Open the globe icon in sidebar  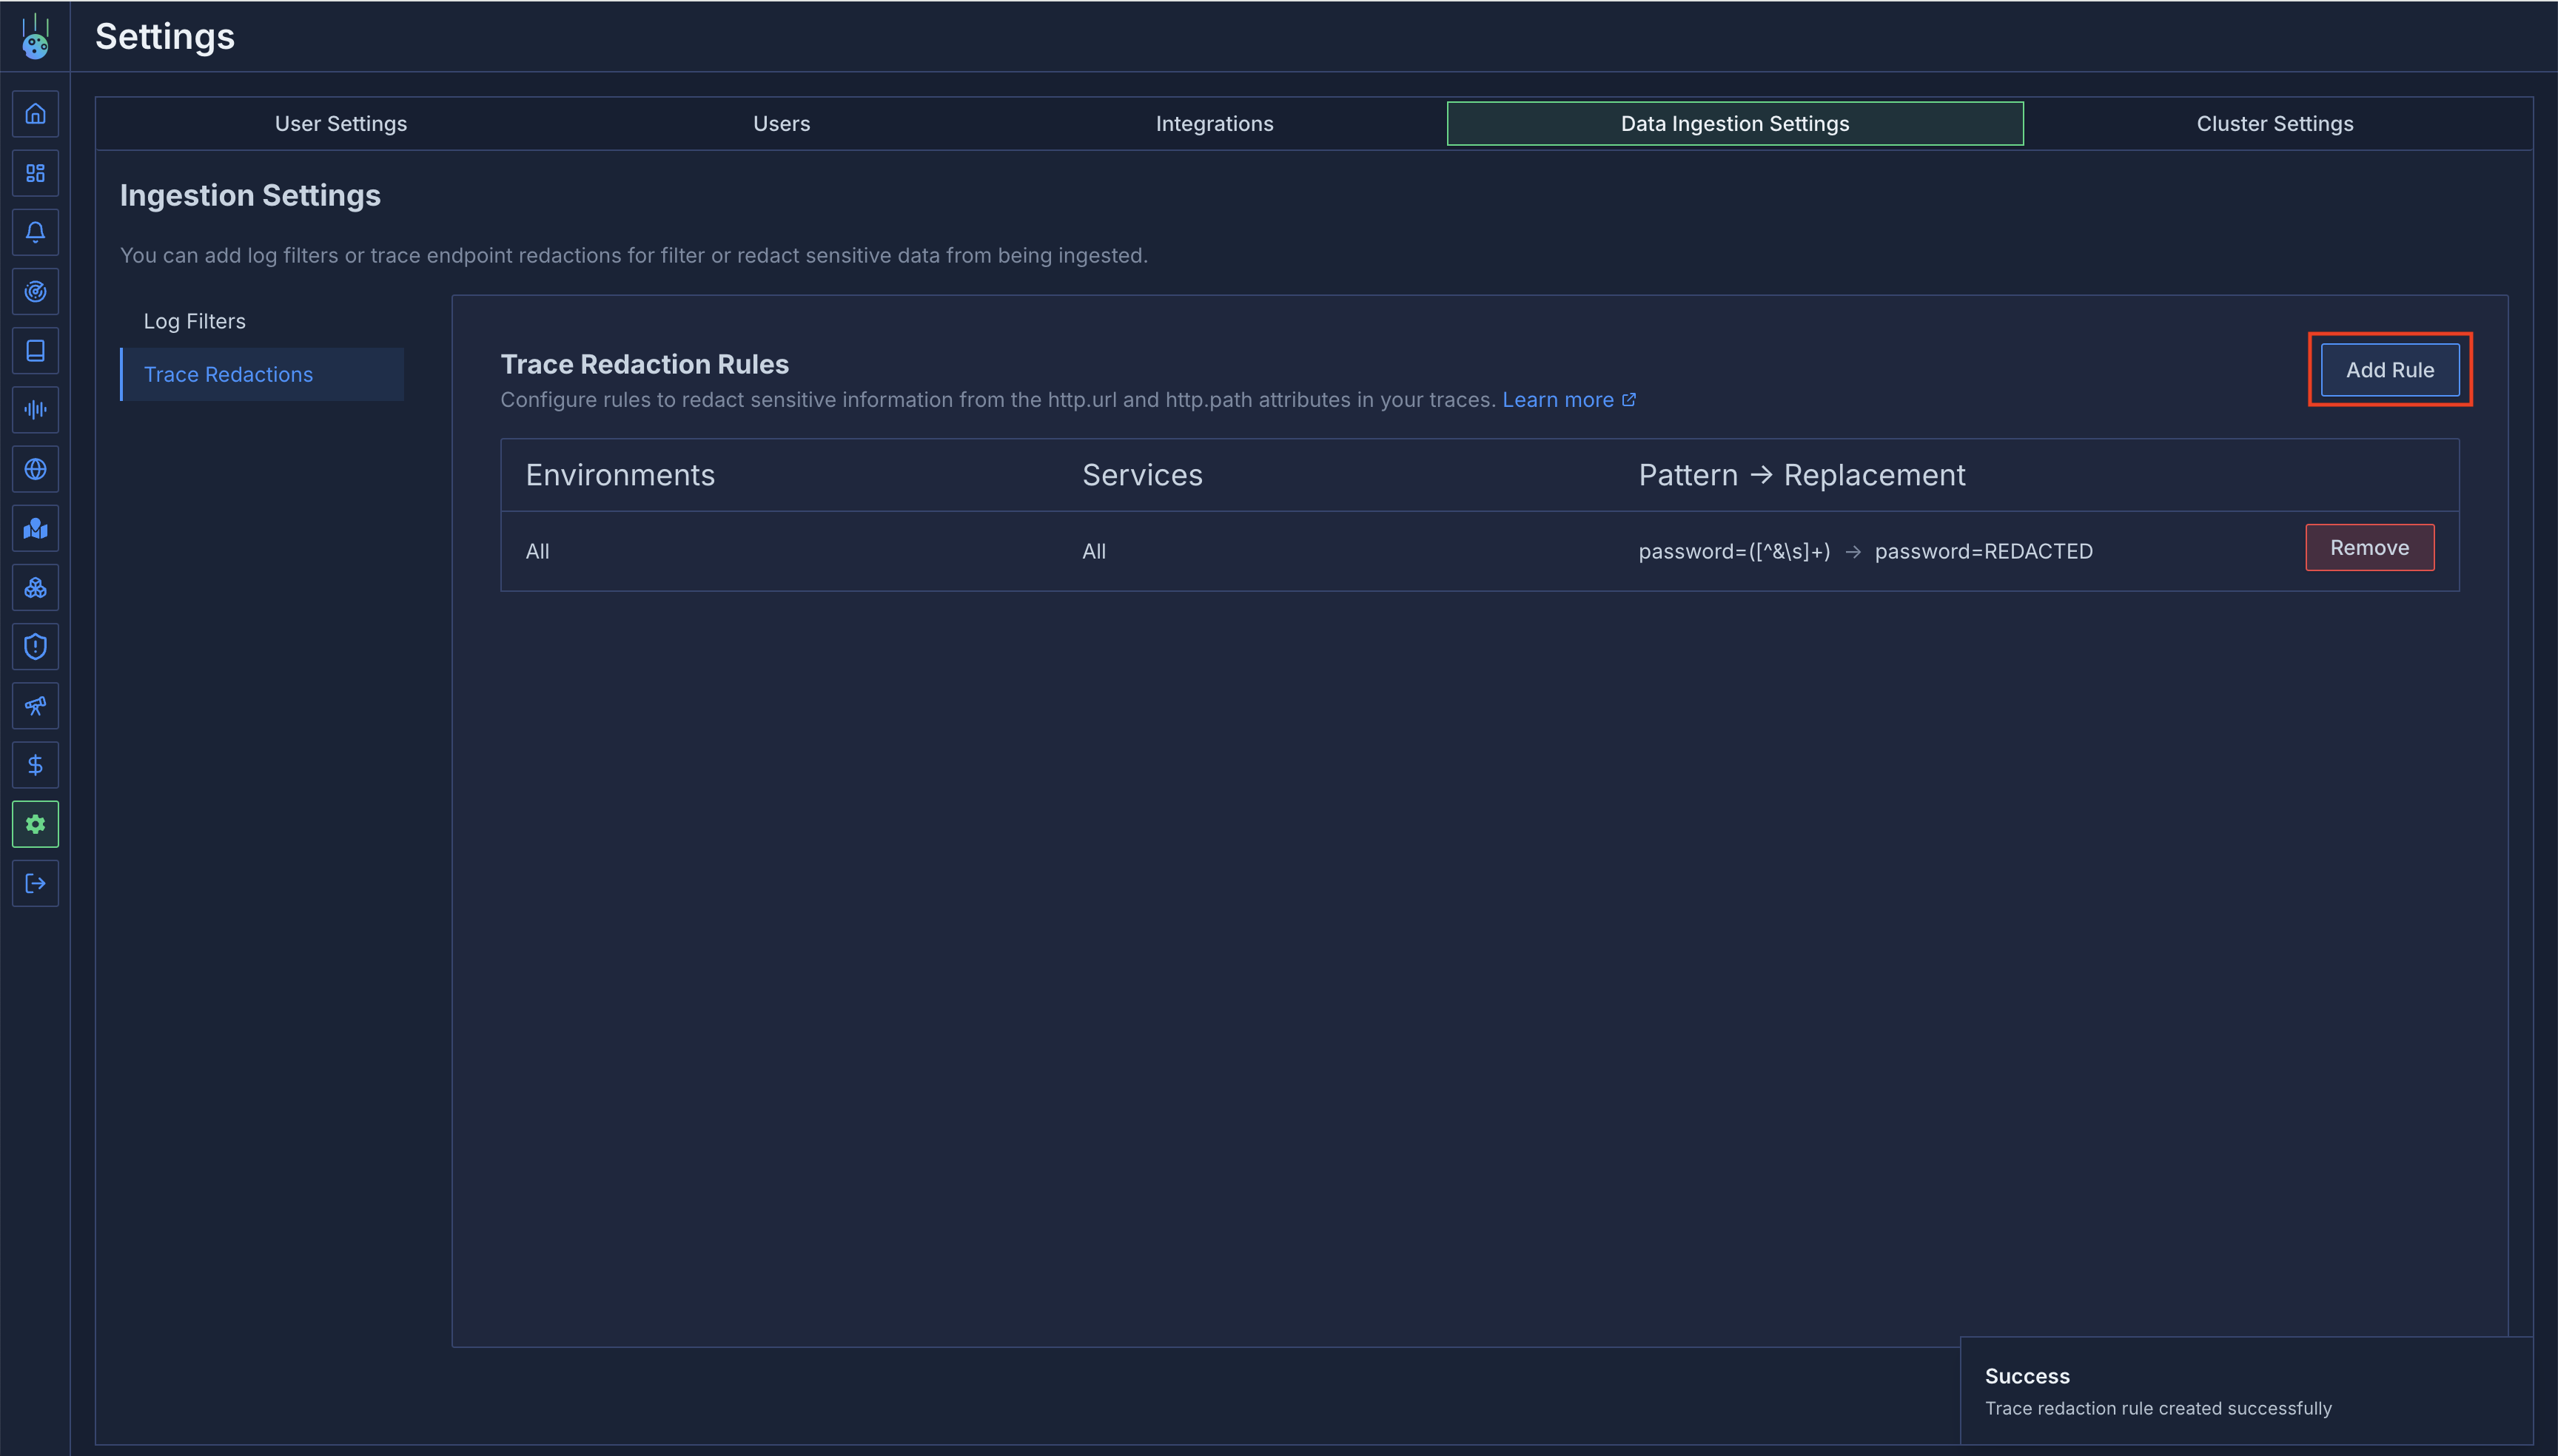(x=35, y=469)
